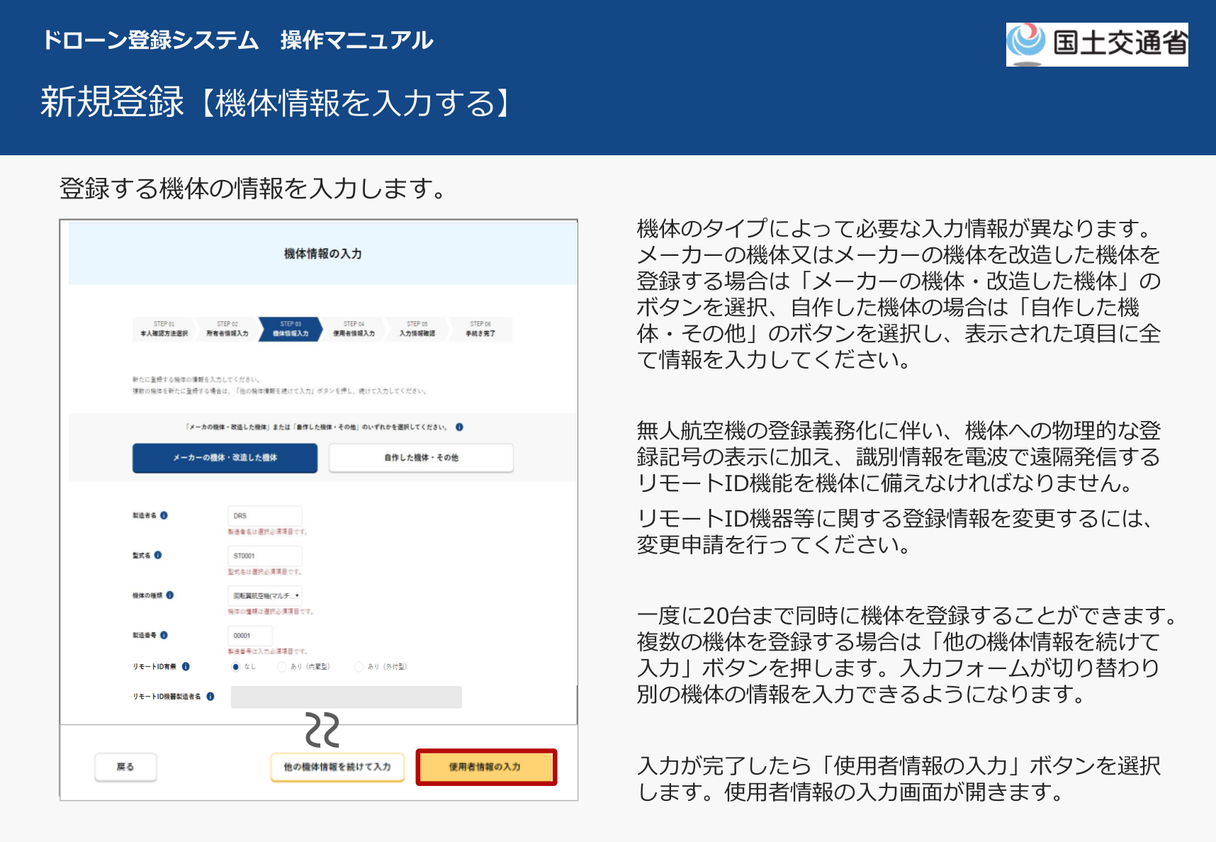Click the header ドローン登録システム 操作マニュアル
This screenshot has width=1216, height=842.
[237, 40]
